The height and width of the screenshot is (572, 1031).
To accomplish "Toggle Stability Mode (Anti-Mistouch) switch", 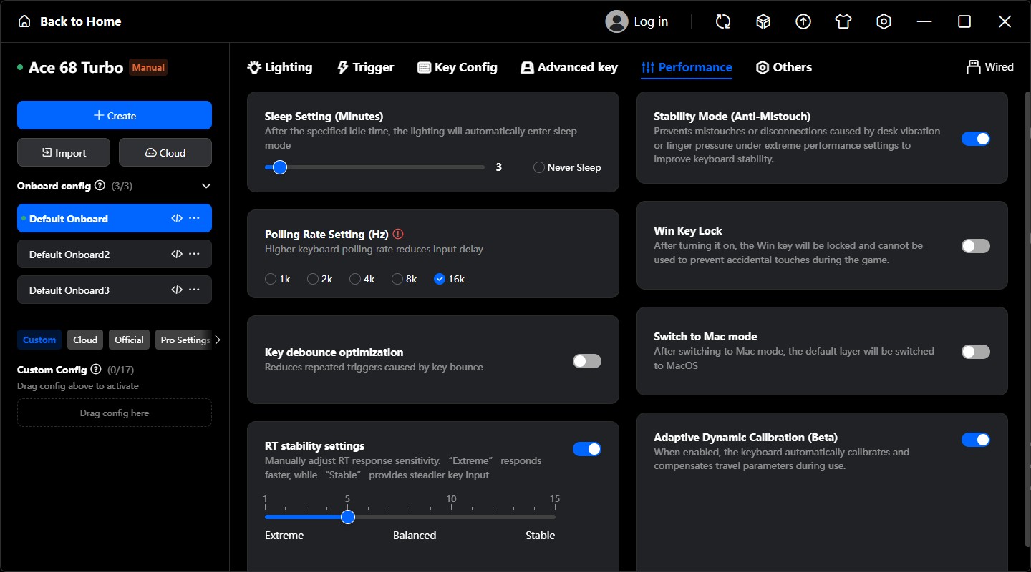I will coord(976,138).
